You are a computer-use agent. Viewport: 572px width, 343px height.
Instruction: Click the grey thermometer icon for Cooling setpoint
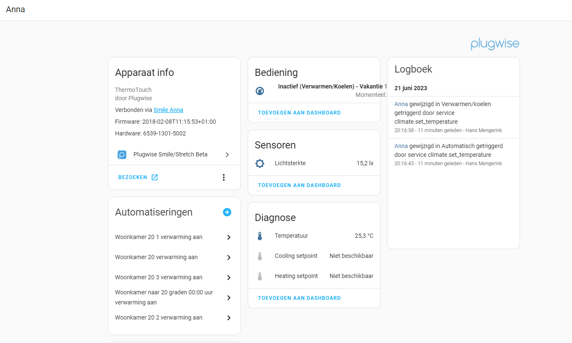pyautogui.click(x=260, y=256)
